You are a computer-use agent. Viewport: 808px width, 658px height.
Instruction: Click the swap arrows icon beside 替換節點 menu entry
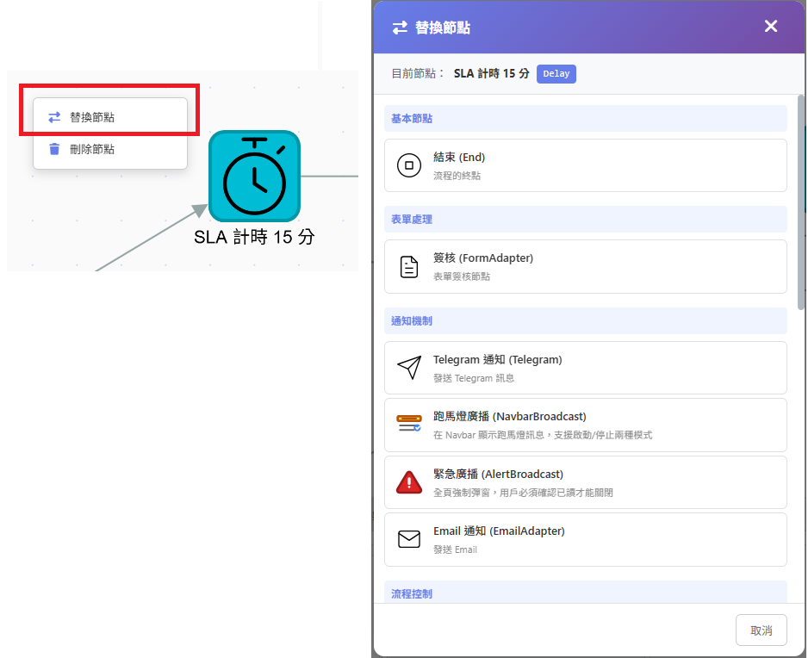tap(54, 117)
